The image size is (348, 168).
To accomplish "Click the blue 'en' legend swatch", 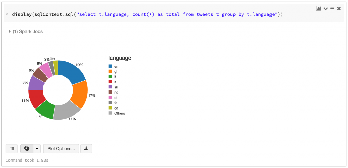I will click(110, 66).
